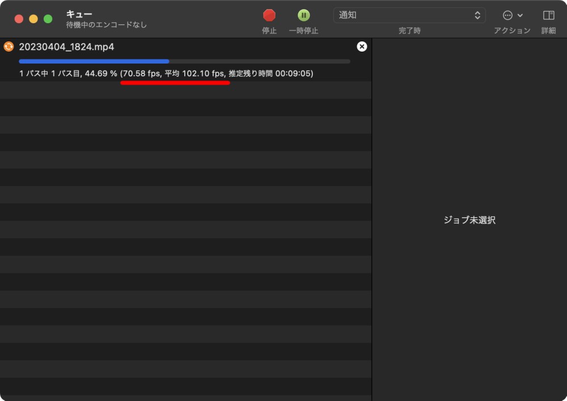Screen dimensions: 567x401
Task: Click the キュー window title
Action: click(x=79, y=14)
